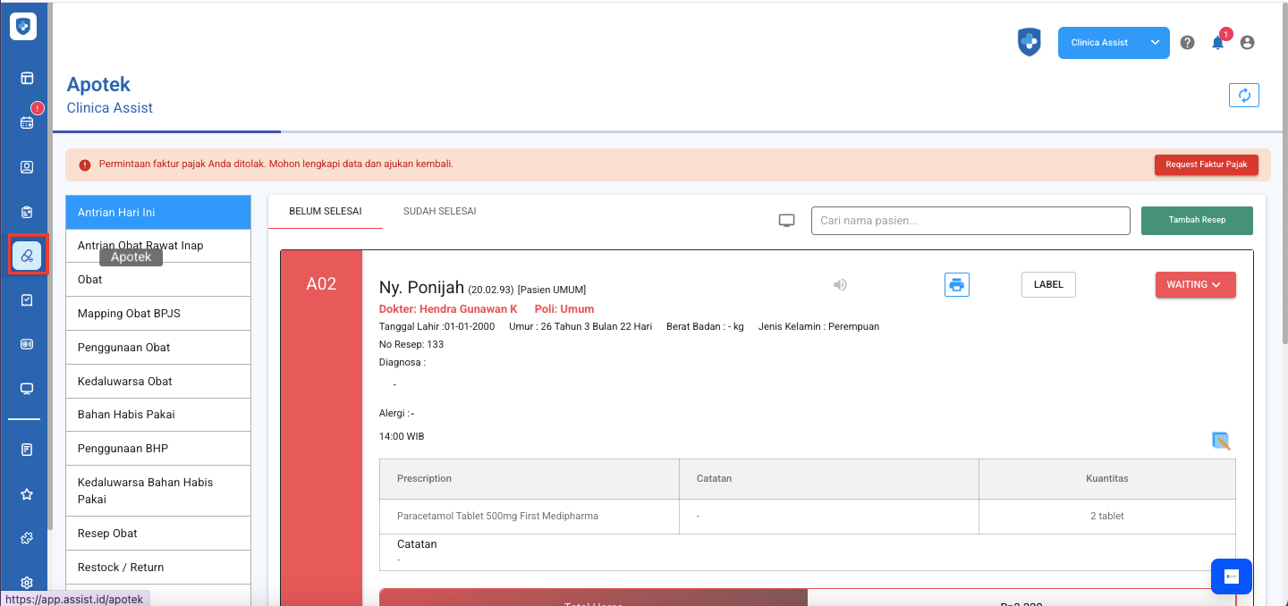Click the monitor display icon near search
This screenshot has width=1288, height=606.
[x=787, y=221]
